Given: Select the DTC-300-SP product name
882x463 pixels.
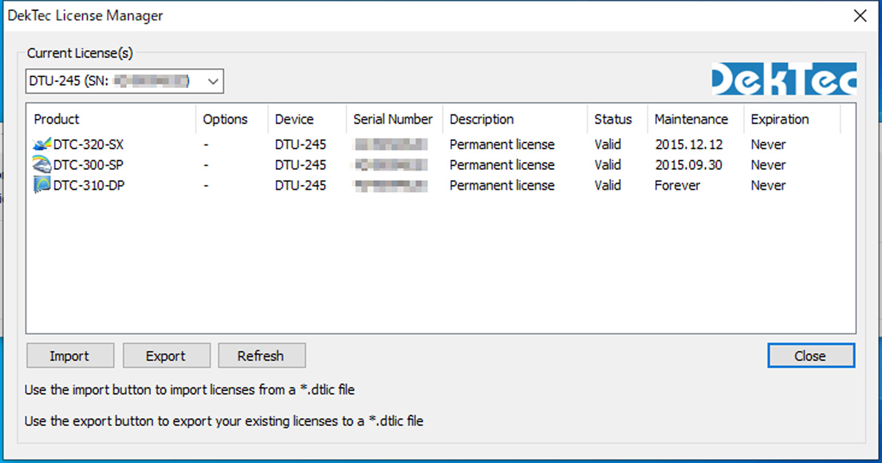Looking at the screenshot, I should [x=88, y=165].
